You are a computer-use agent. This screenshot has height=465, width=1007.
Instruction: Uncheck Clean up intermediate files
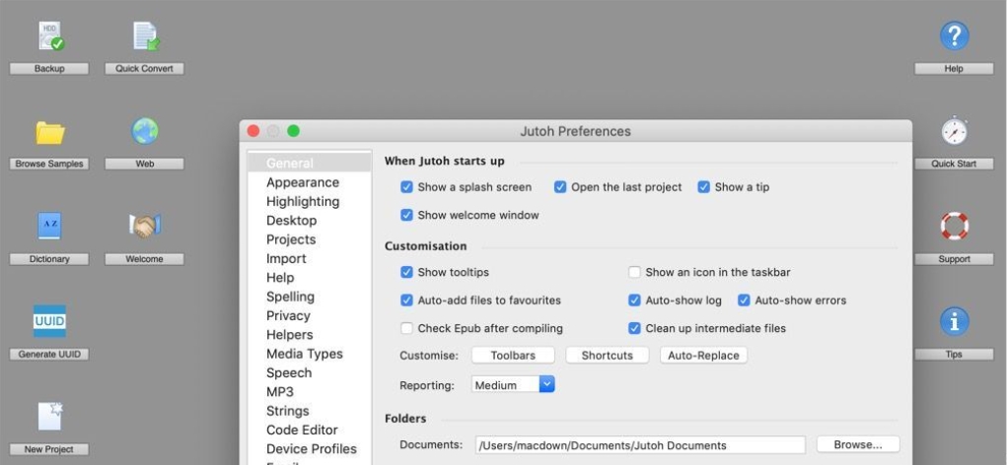[x=634, y=328]
